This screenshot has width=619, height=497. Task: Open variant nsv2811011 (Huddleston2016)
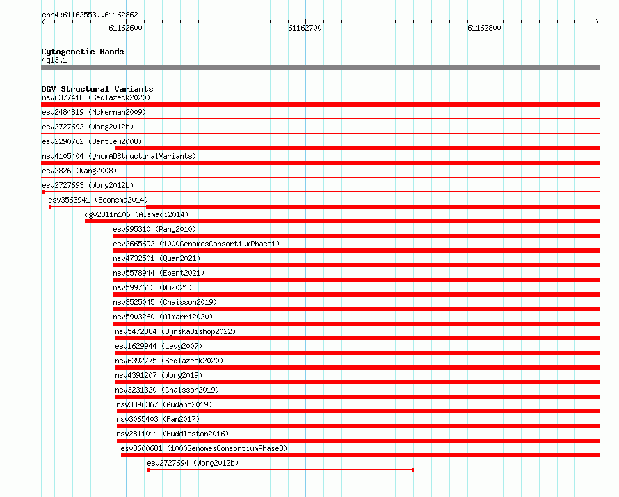click(x=172, y=434)
